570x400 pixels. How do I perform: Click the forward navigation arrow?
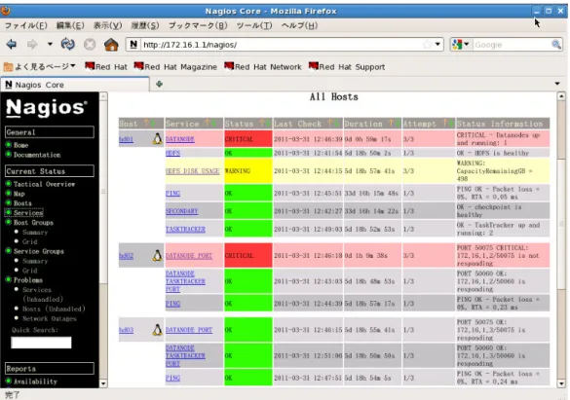click(32, 45)
